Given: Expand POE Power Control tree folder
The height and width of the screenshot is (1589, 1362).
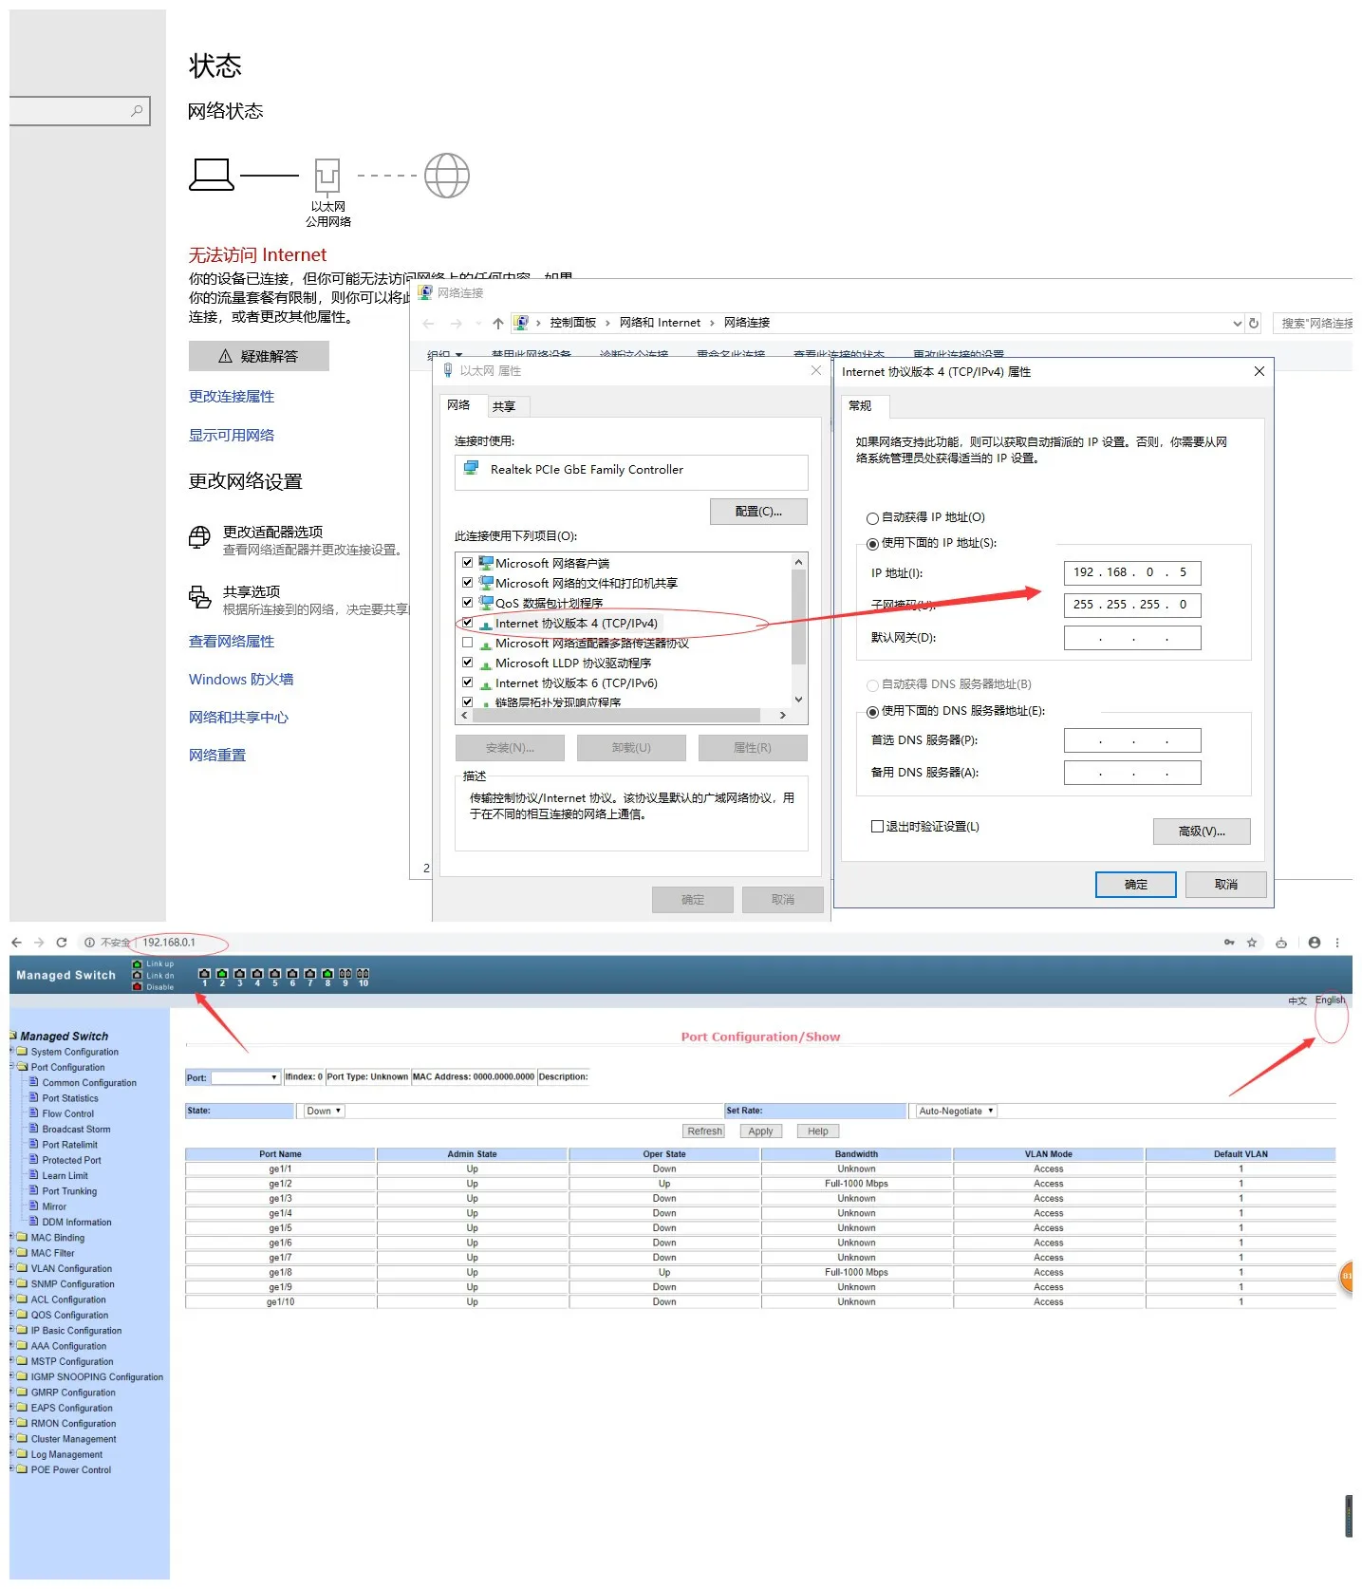Looking at the screenshot, I should 21,1468.
